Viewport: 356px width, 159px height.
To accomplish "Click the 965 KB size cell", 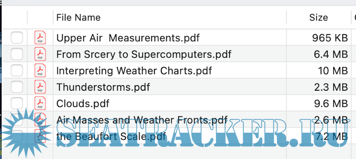I will tap(330, 38).
